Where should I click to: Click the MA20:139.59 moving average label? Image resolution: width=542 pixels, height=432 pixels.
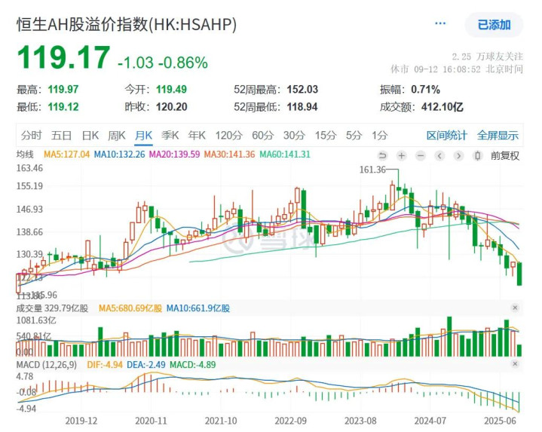(x=174, y=154)
